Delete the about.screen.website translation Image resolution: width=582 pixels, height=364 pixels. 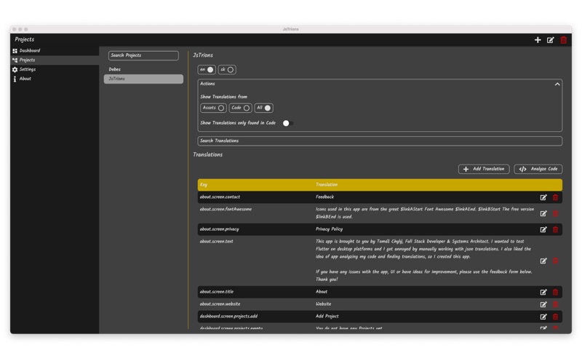[x=555, y=304]
